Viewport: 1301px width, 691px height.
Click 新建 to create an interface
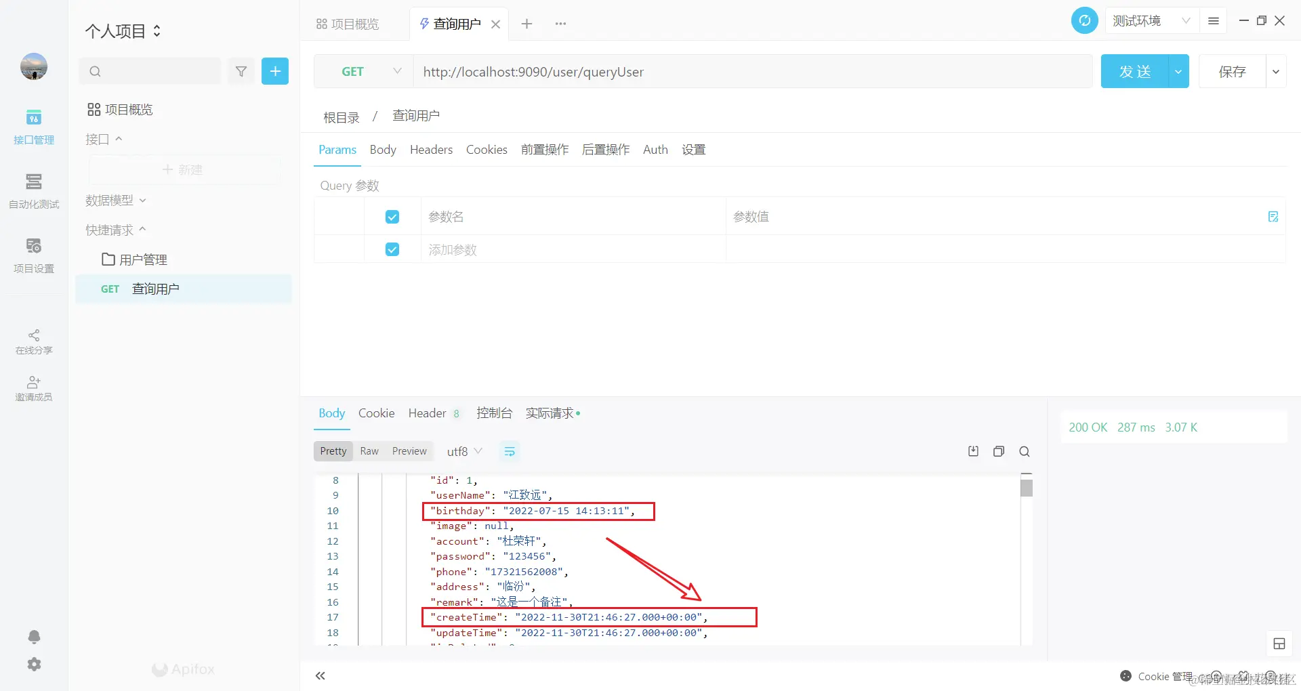184,169
